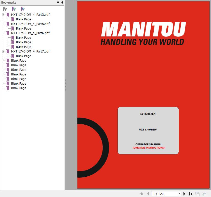Open bookmark MXT 1740 OM_4_Part6.pdf
Viewport: 211px width, 197px height.
coord(30,33)
